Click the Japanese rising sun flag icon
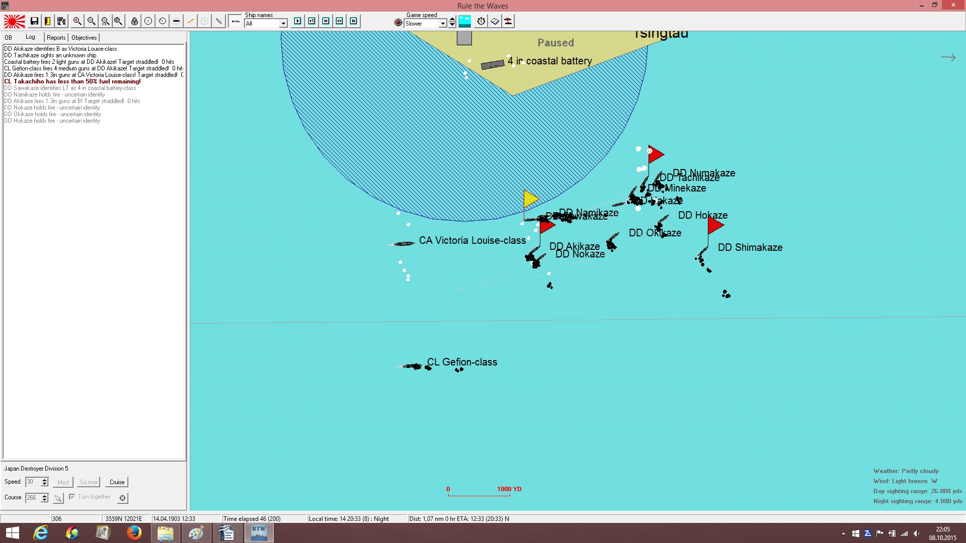 click(15, 21)
